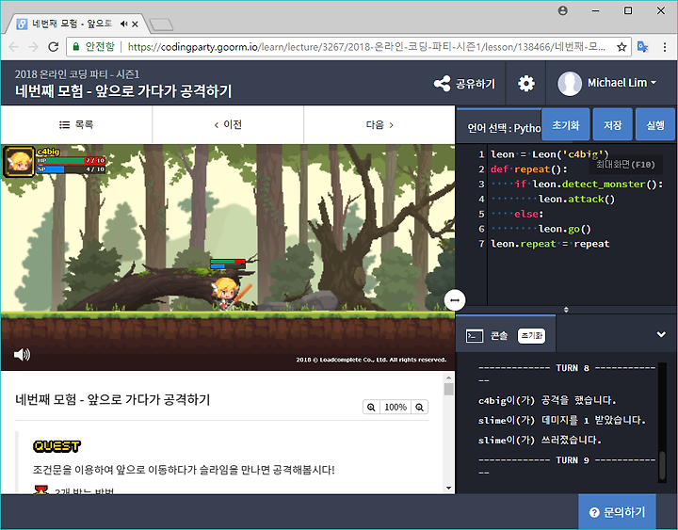
Task: Click the 최대화면(F10) fullscreen tooltip
Action: (625, 165)
